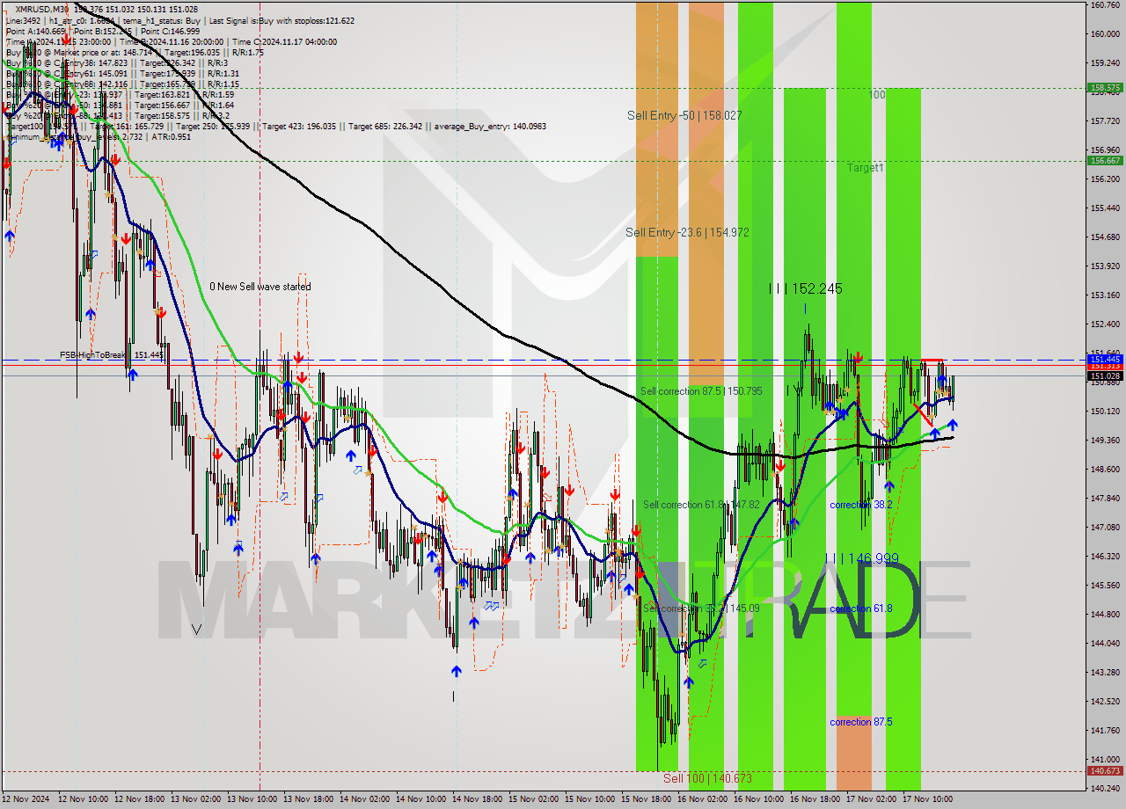Click the 'Time C:2024.11.17 04:00:00' info text

pyautogui.click(x=285, y=41)
